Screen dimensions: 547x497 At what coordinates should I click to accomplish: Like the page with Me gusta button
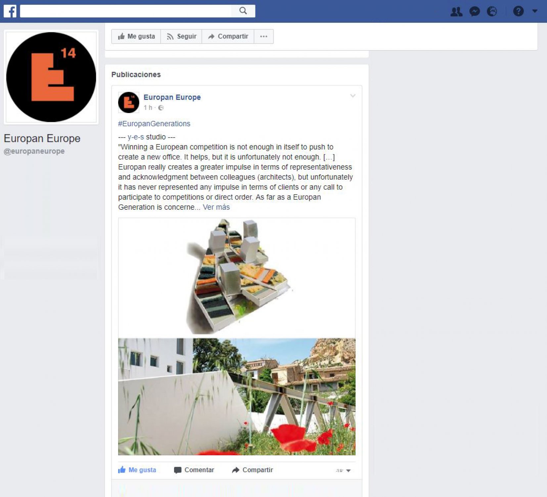pyautogui.click(x=136, y=36)
